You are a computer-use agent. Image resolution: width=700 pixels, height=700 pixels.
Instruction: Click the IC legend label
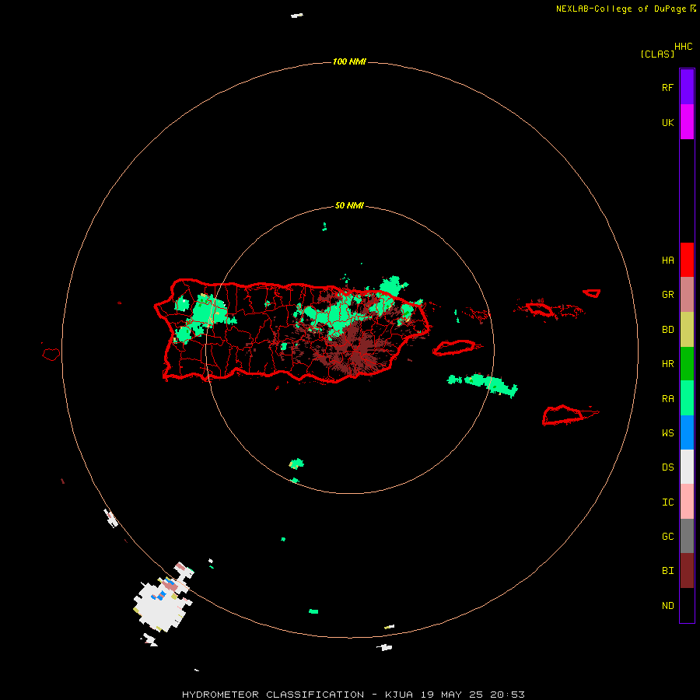tap(667, 502)
